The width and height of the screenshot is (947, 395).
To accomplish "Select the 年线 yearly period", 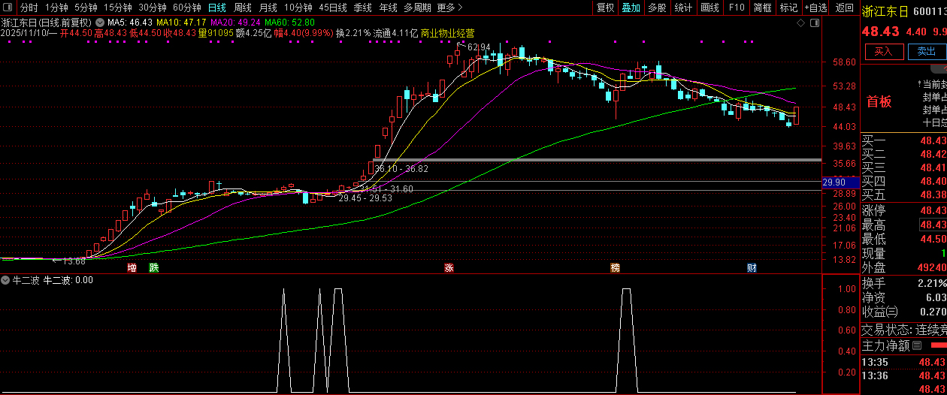I will (389, 8).
